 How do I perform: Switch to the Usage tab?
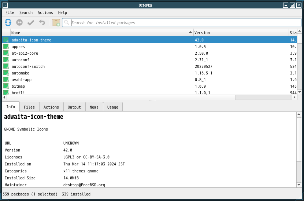pyautogui.click(x=113, y=107)
